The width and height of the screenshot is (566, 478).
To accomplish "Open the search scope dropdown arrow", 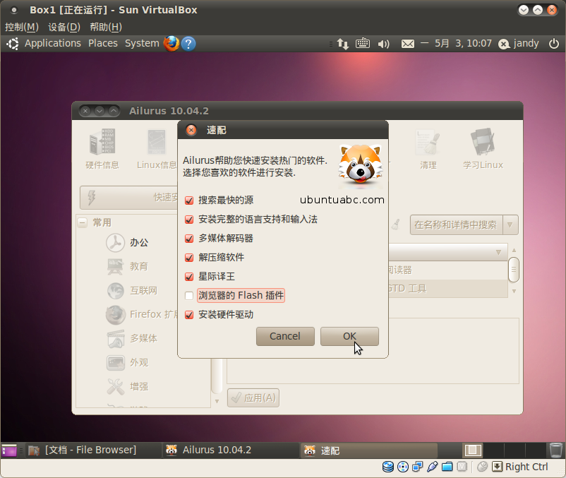I will pyautogui.click(x=510, y=225).
